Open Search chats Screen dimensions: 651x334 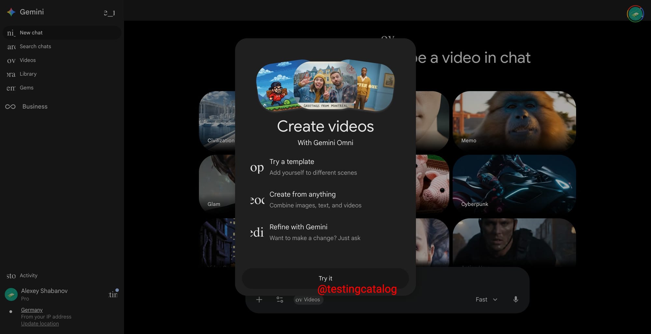[62, 46]
